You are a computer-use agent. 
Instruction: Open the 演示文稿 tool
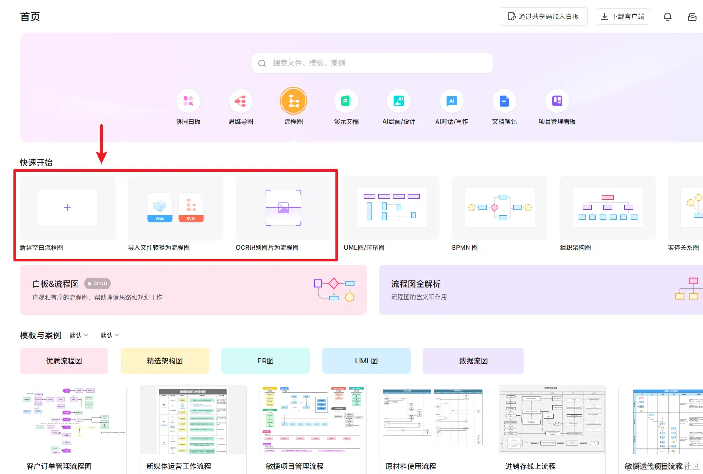346,101
